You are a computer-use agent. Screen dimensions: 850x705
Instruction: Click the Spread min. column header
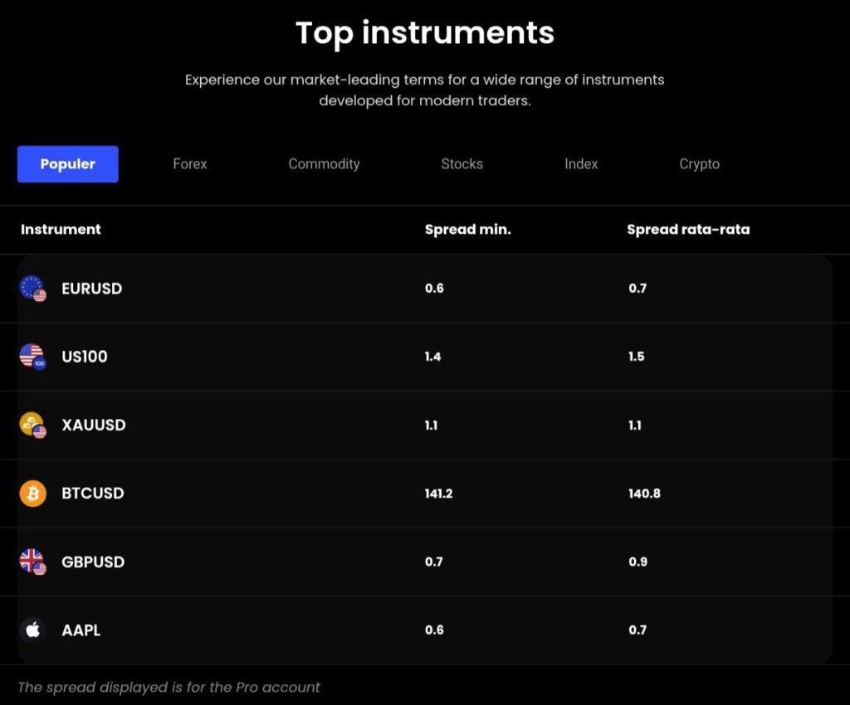467,230
